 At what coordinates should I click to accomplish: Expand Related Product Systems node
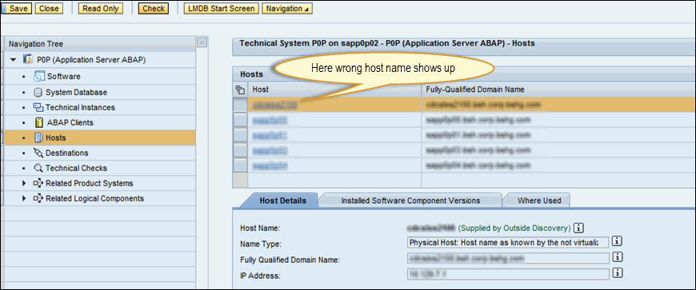[x=24, y=183]
